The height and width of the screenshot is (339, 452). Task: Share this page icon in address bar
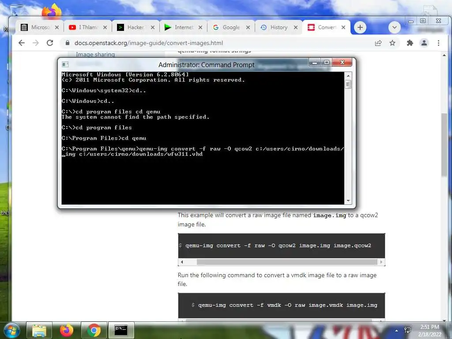(x=378, y=43)
